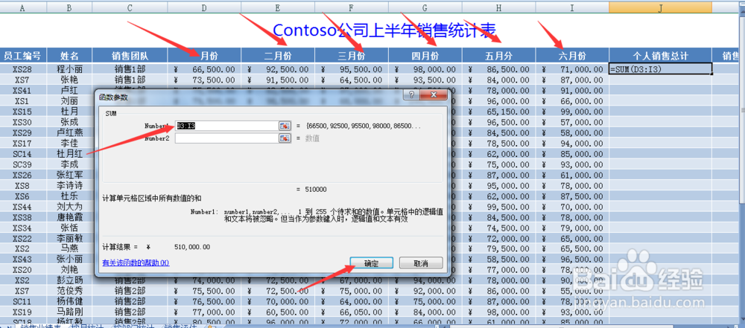Select employee ID cell XS41
Screen dimensions: 745x328
pyautogui.click(x=22, y=90)
